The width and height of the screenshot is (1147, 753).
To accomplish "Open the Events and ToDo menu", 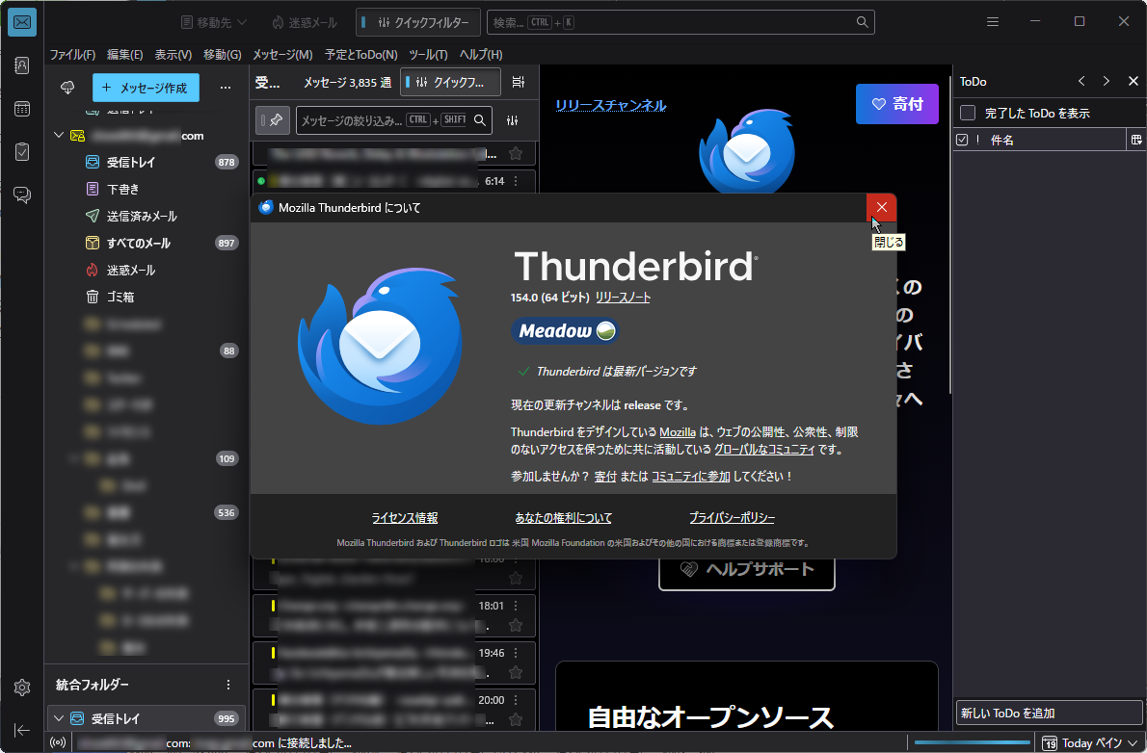I will click(x=361, y=55).
